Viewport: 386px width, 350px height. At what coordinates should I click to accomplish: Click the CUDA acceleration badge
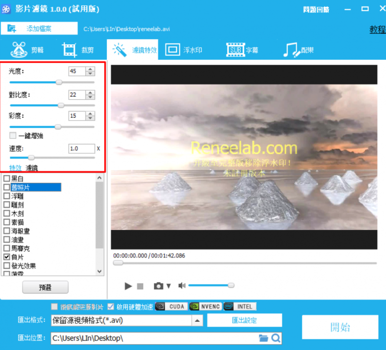tap(172, 306)
